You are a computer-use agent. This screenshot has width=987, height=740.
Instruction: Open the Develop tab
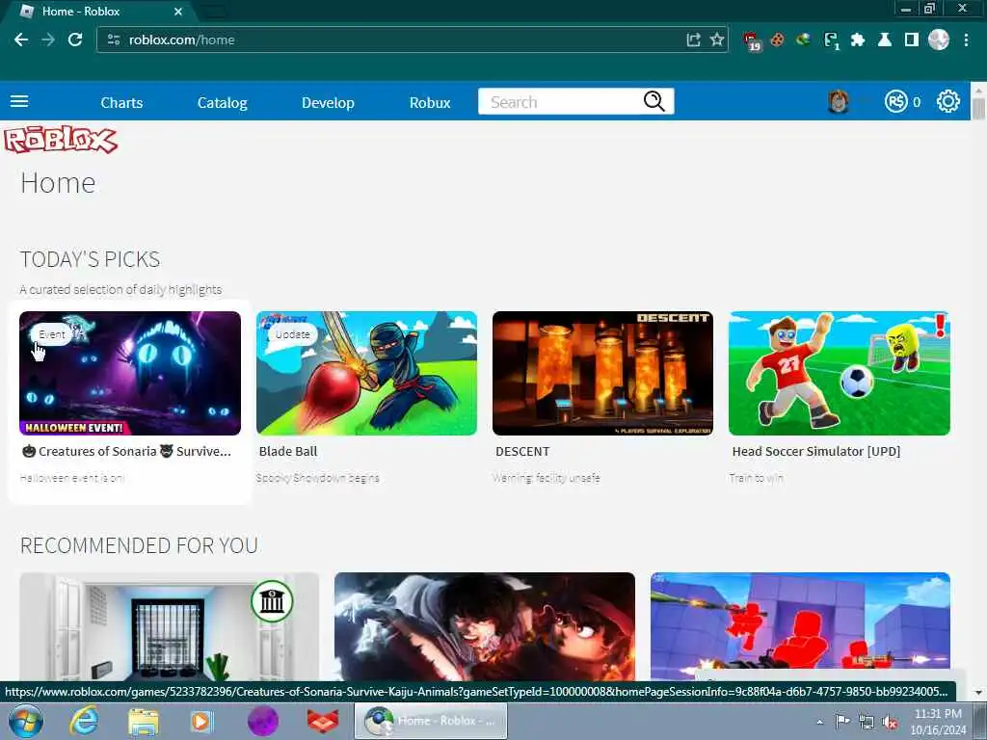328,102
